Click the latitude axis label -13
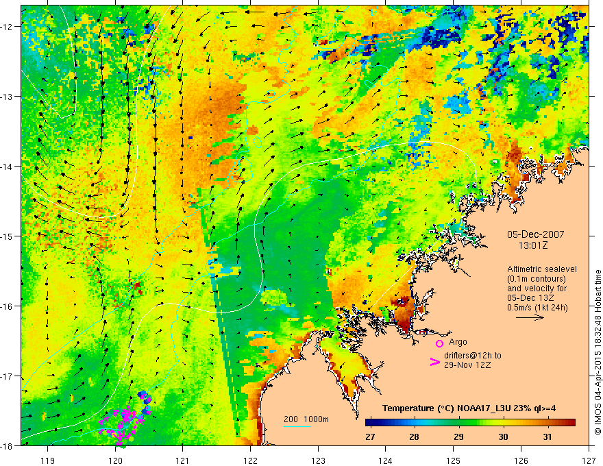 coord(7,97)
